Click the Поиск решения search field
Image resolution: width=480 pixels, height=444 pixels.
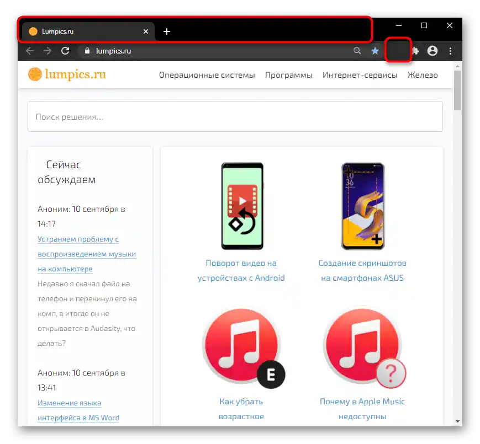235,116
